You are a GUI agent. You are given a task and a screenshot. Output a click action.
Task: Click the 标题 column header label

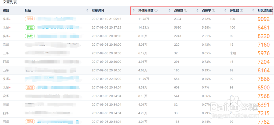click(28, 10)
